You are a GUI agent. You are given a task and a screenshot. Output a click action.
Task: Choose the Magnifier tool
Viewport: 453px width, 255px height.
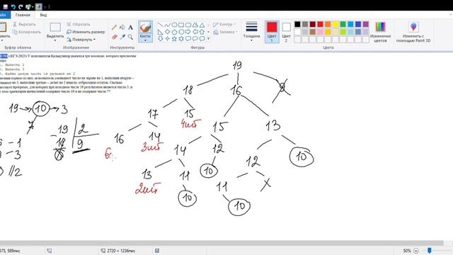click(x=130, y=37)
